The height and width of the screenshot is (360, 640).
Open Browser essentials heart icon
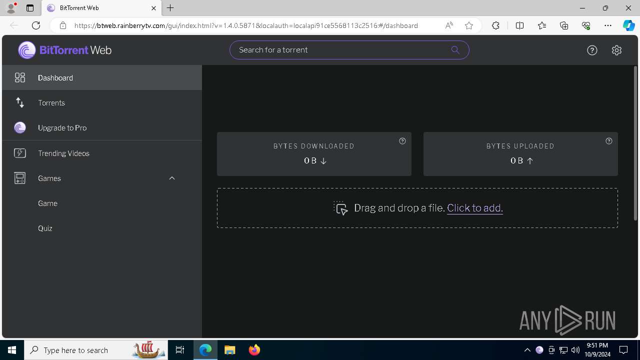tap(586, 25)
